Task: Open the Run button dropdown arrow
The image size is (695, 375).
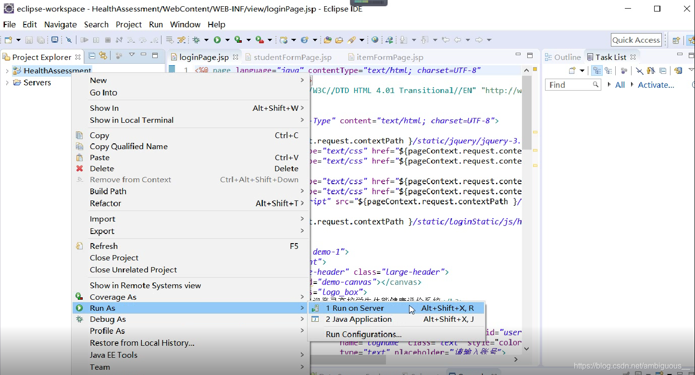Action: (x=227, y=40)
